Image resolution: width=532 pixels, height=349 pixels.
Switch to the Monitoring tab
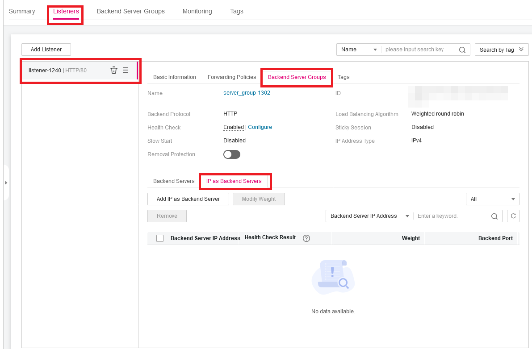tap(197, 11)
